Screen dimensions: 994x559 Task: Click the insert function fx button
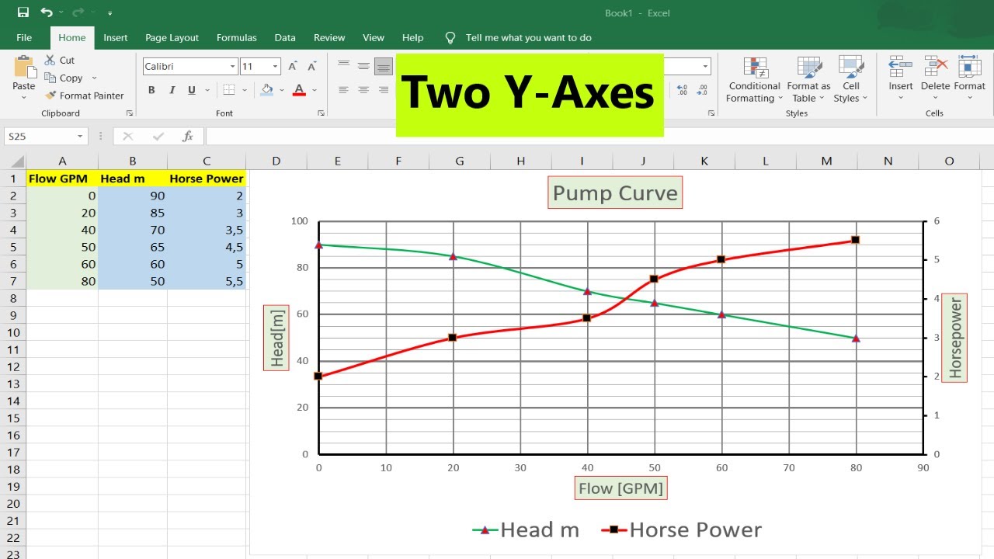187,136
